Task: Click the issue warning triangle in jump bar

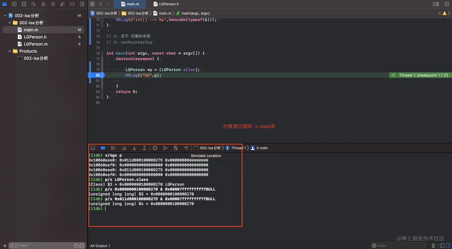Action: pyautogui.click(x=445, y=13)
